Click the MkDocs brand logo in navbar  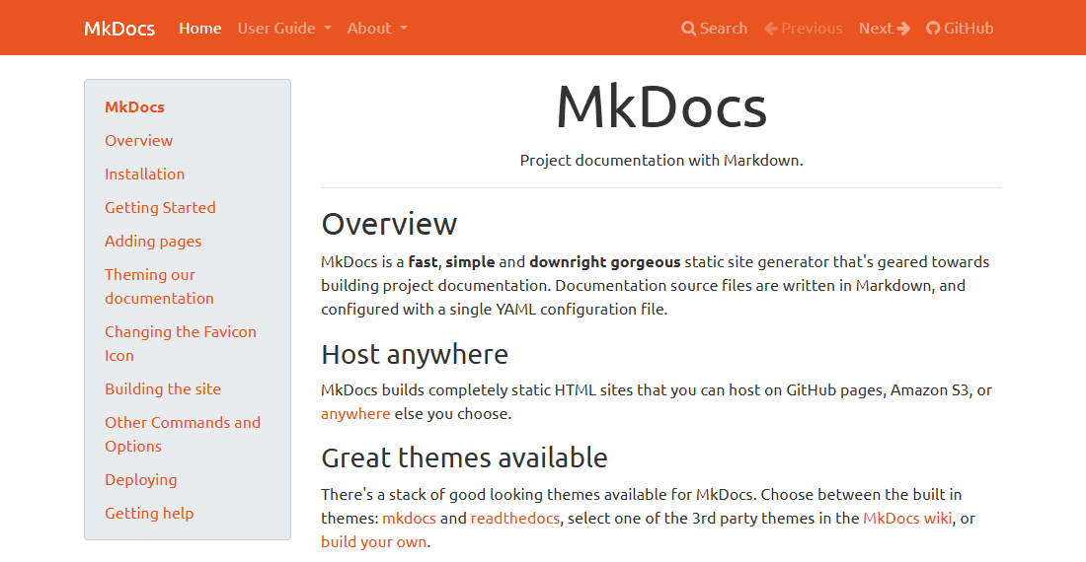(119, 29)
